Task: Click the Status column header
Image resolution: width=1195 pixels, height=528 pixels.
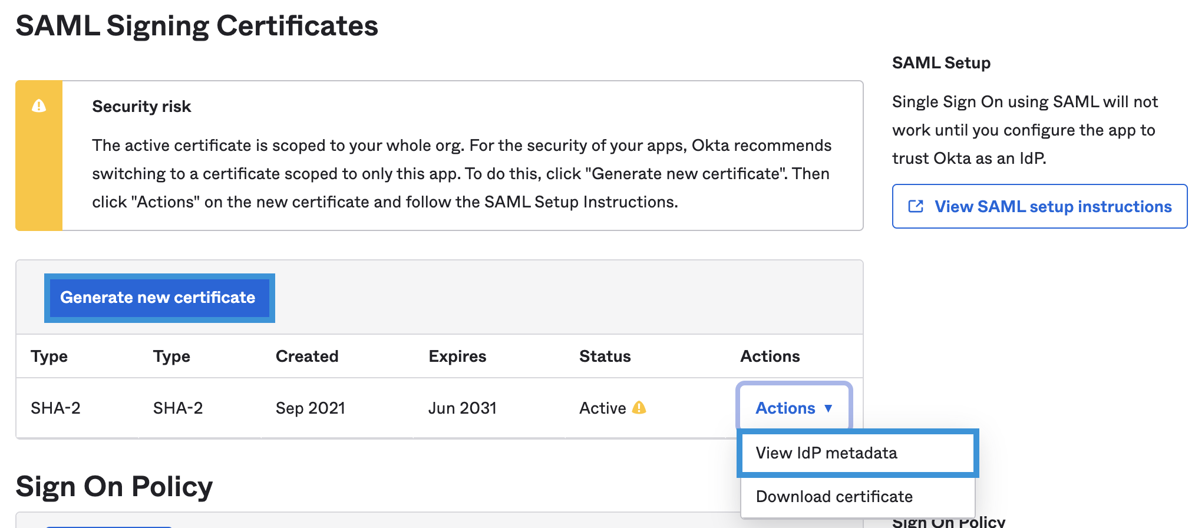Action: pos(605,356)
